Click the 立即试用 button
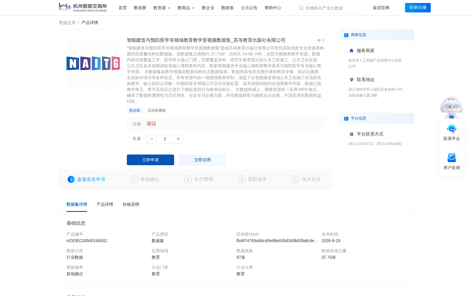 pyautogui.click(x=203, y=160)
